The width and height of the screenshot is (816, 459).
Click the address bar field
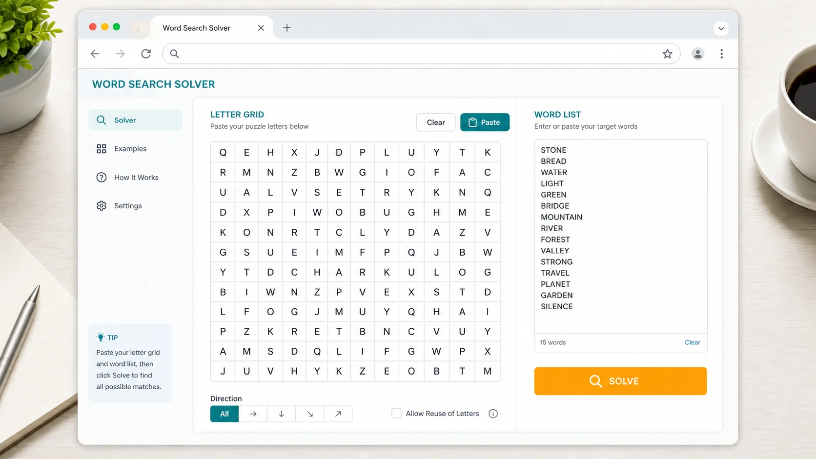pos(421,54)
